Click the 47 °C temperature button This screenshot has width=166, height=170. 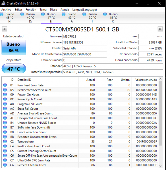[14, 69]
